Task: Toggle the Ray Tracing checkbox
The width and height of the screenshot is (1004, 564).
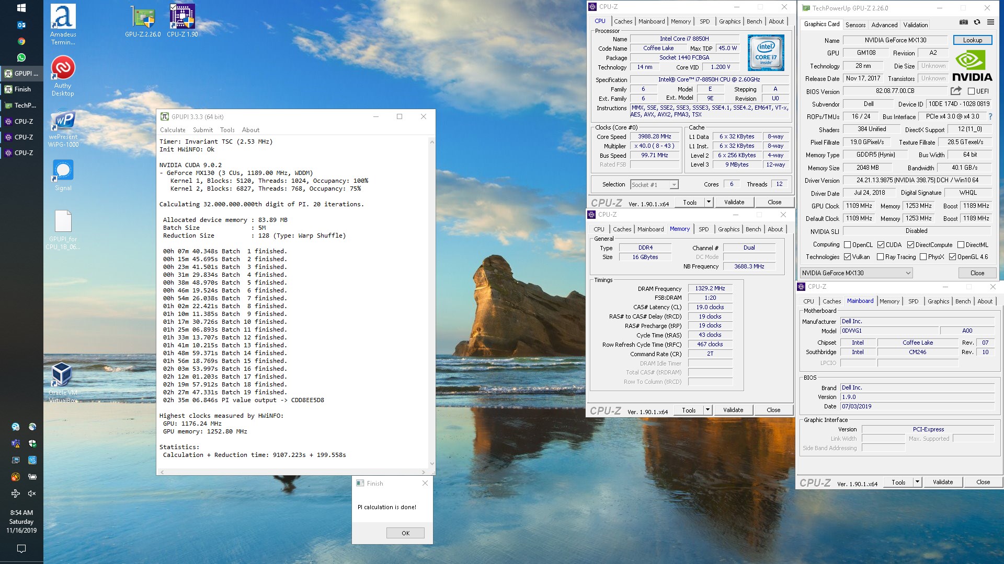Action: [x=881, y=256]
